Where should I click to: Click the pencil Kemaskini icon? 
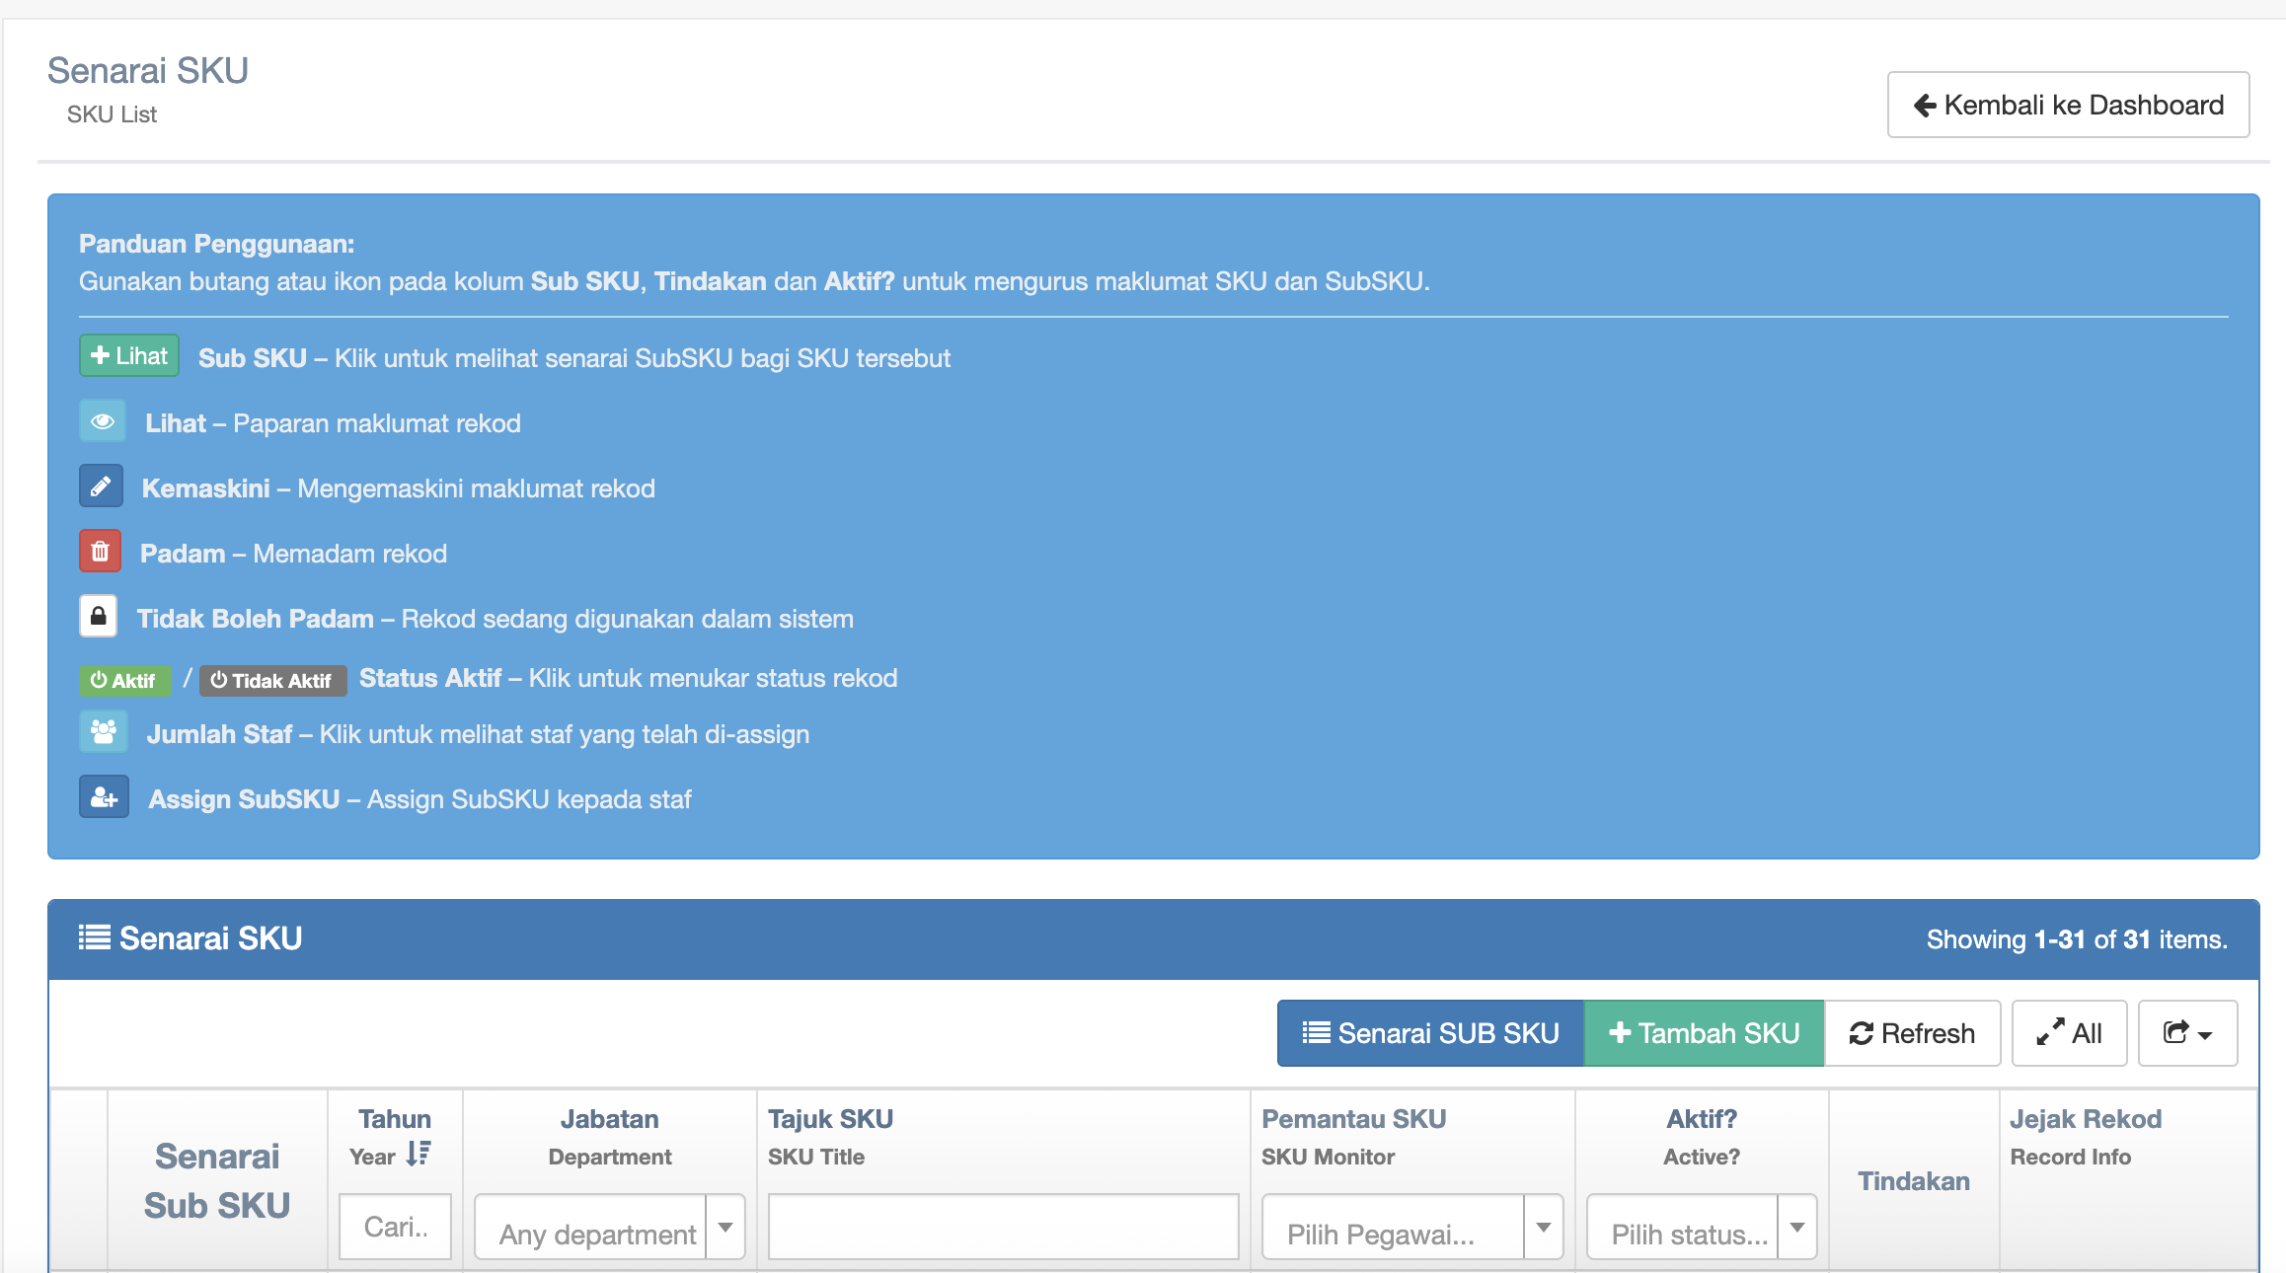(101, 487)
